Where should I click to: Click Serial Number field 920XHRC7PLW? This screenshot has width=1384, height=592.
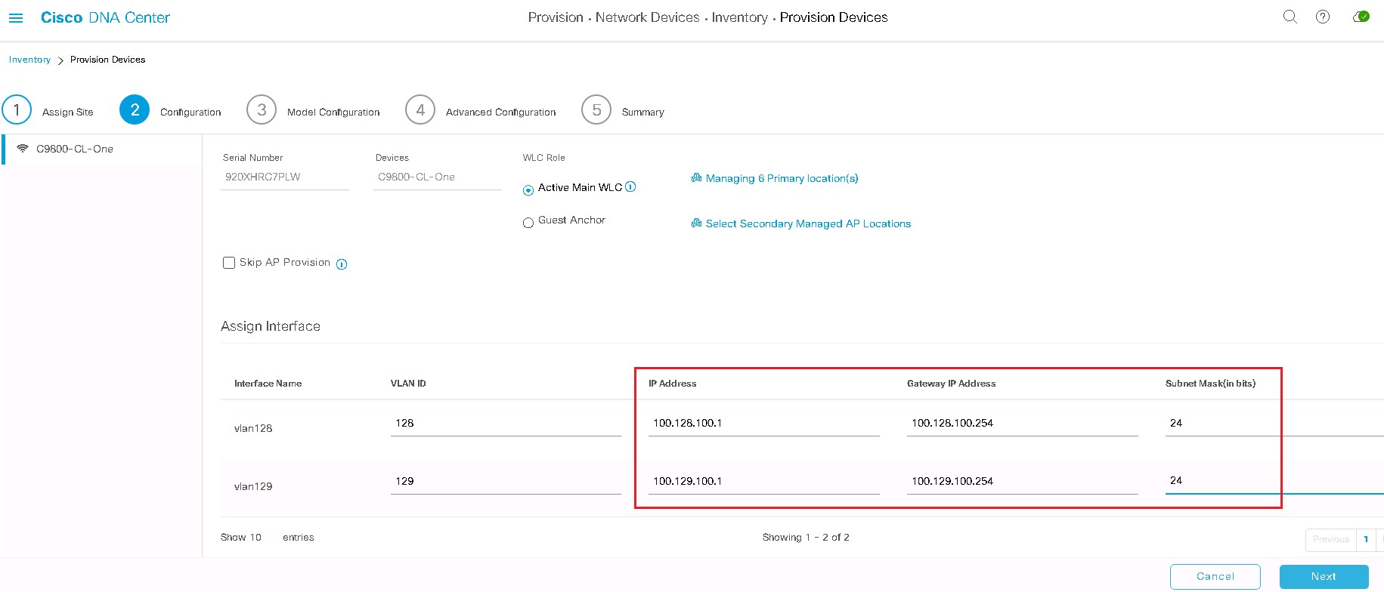(285, 177)
